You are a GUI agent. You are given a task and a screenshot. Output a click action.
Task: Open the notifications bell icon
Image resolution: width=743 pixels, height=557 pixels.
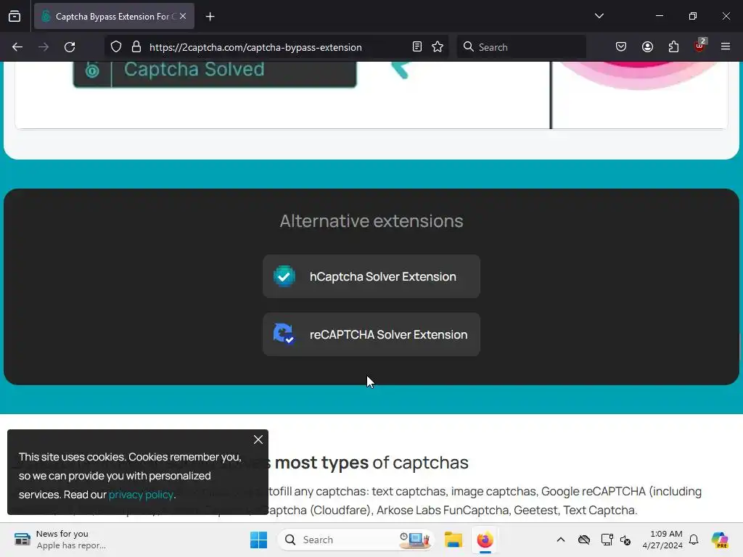[694, 540]
